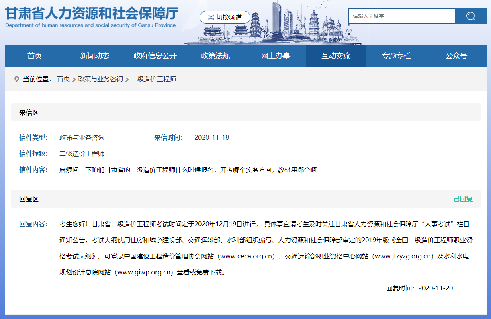This screenshot has height=319, width=491.
Task: Select 政策法规 from the navigation bar
Action: (x=215, y=56)
